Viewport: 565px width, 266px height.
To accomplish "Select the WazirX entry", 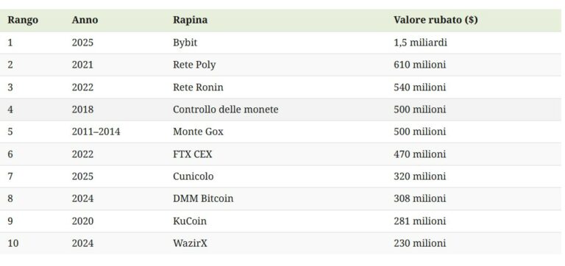I will (190, 243).
